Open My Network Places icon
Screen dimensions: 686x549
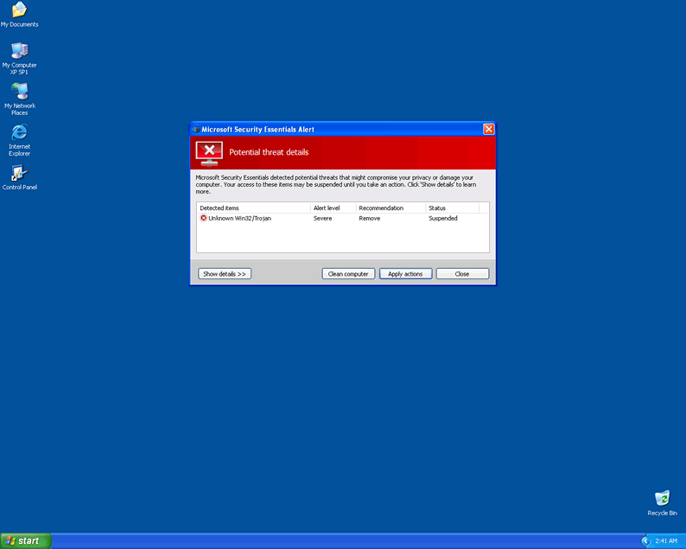click(x=19, y=93)
